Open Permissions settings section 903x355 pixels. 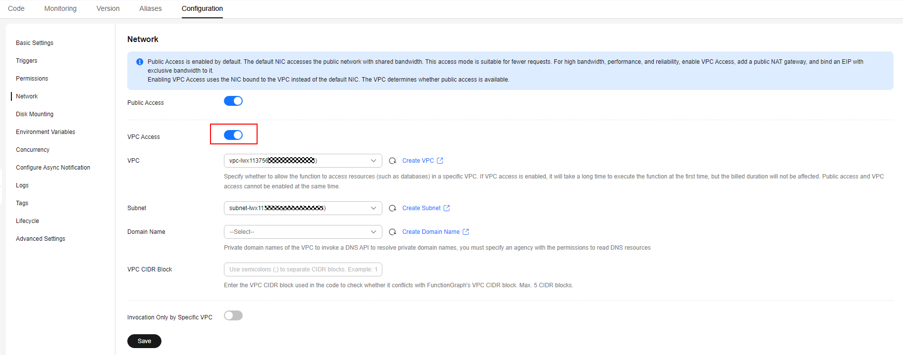pos(32,79)
